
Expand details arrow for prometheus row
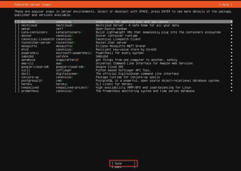pos(232,91)
